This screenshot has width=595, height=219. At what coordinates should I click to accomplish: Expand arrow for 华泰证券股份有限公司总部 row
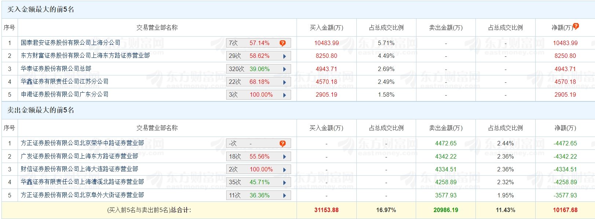[x=284, y=69]
